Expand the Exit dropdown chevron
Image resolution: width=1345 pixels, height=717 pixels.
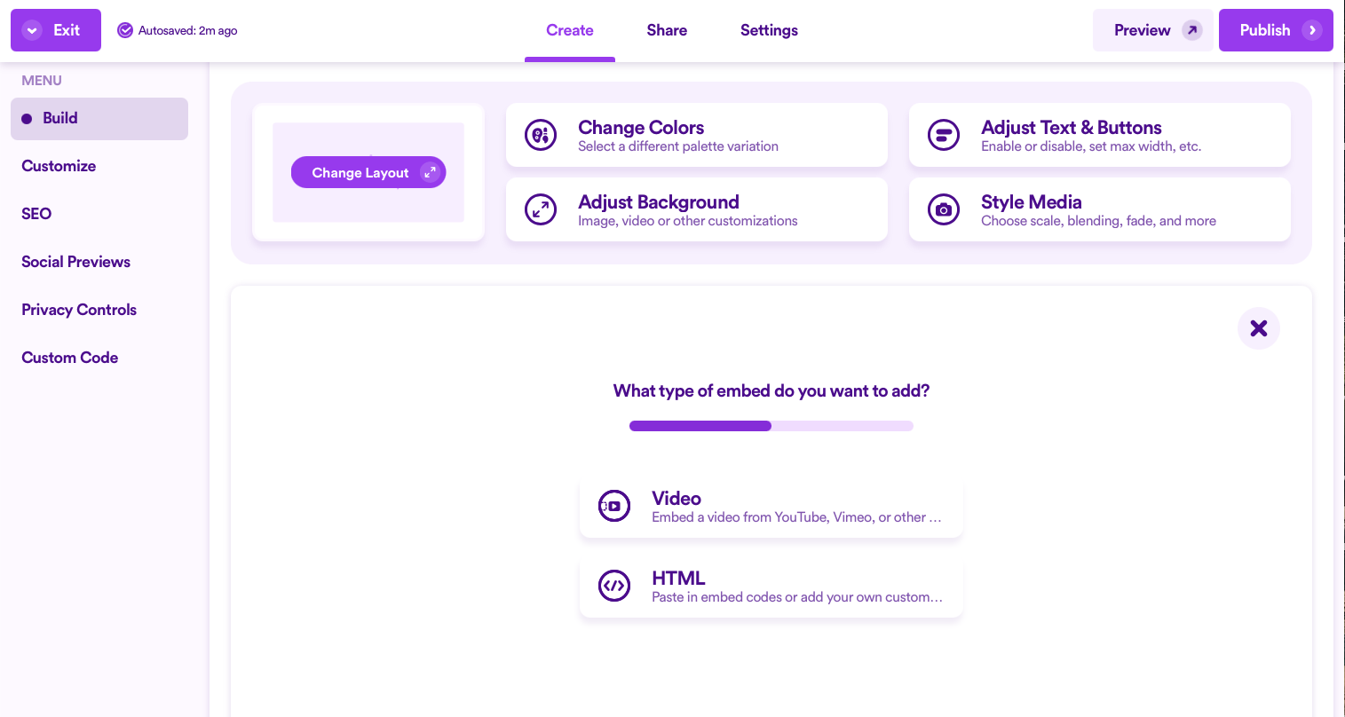pyautogui.click(x=32, y=30)
